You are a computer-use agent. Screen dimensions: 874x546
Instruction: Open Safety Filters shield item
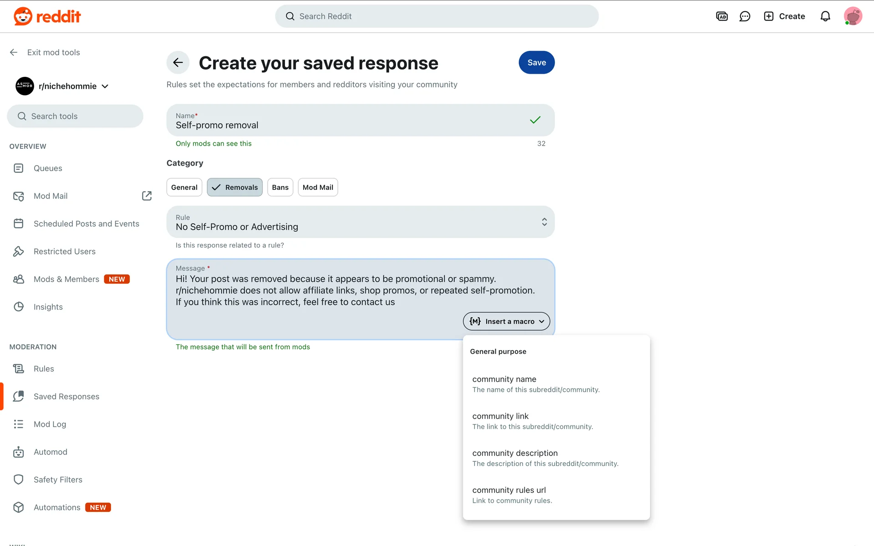(58, 480)
